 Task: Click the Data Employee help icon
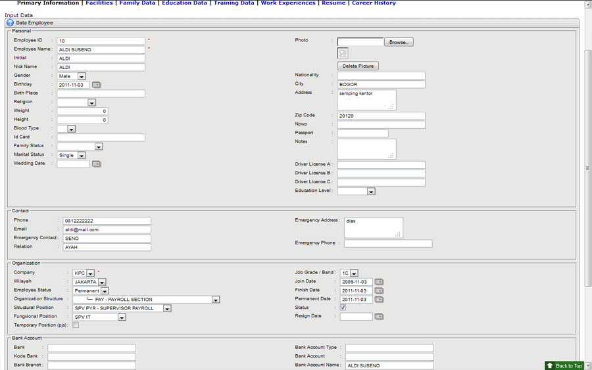10,23
